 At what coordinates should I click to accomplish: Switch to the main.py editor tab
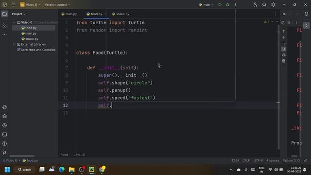point(69,14)
